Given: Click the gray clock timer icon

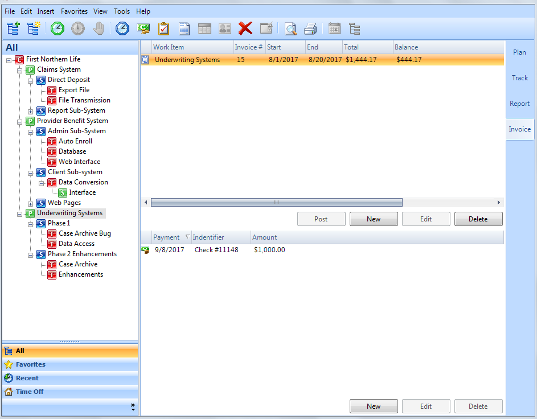Looking at the screenshot, I should pos(78,28).
